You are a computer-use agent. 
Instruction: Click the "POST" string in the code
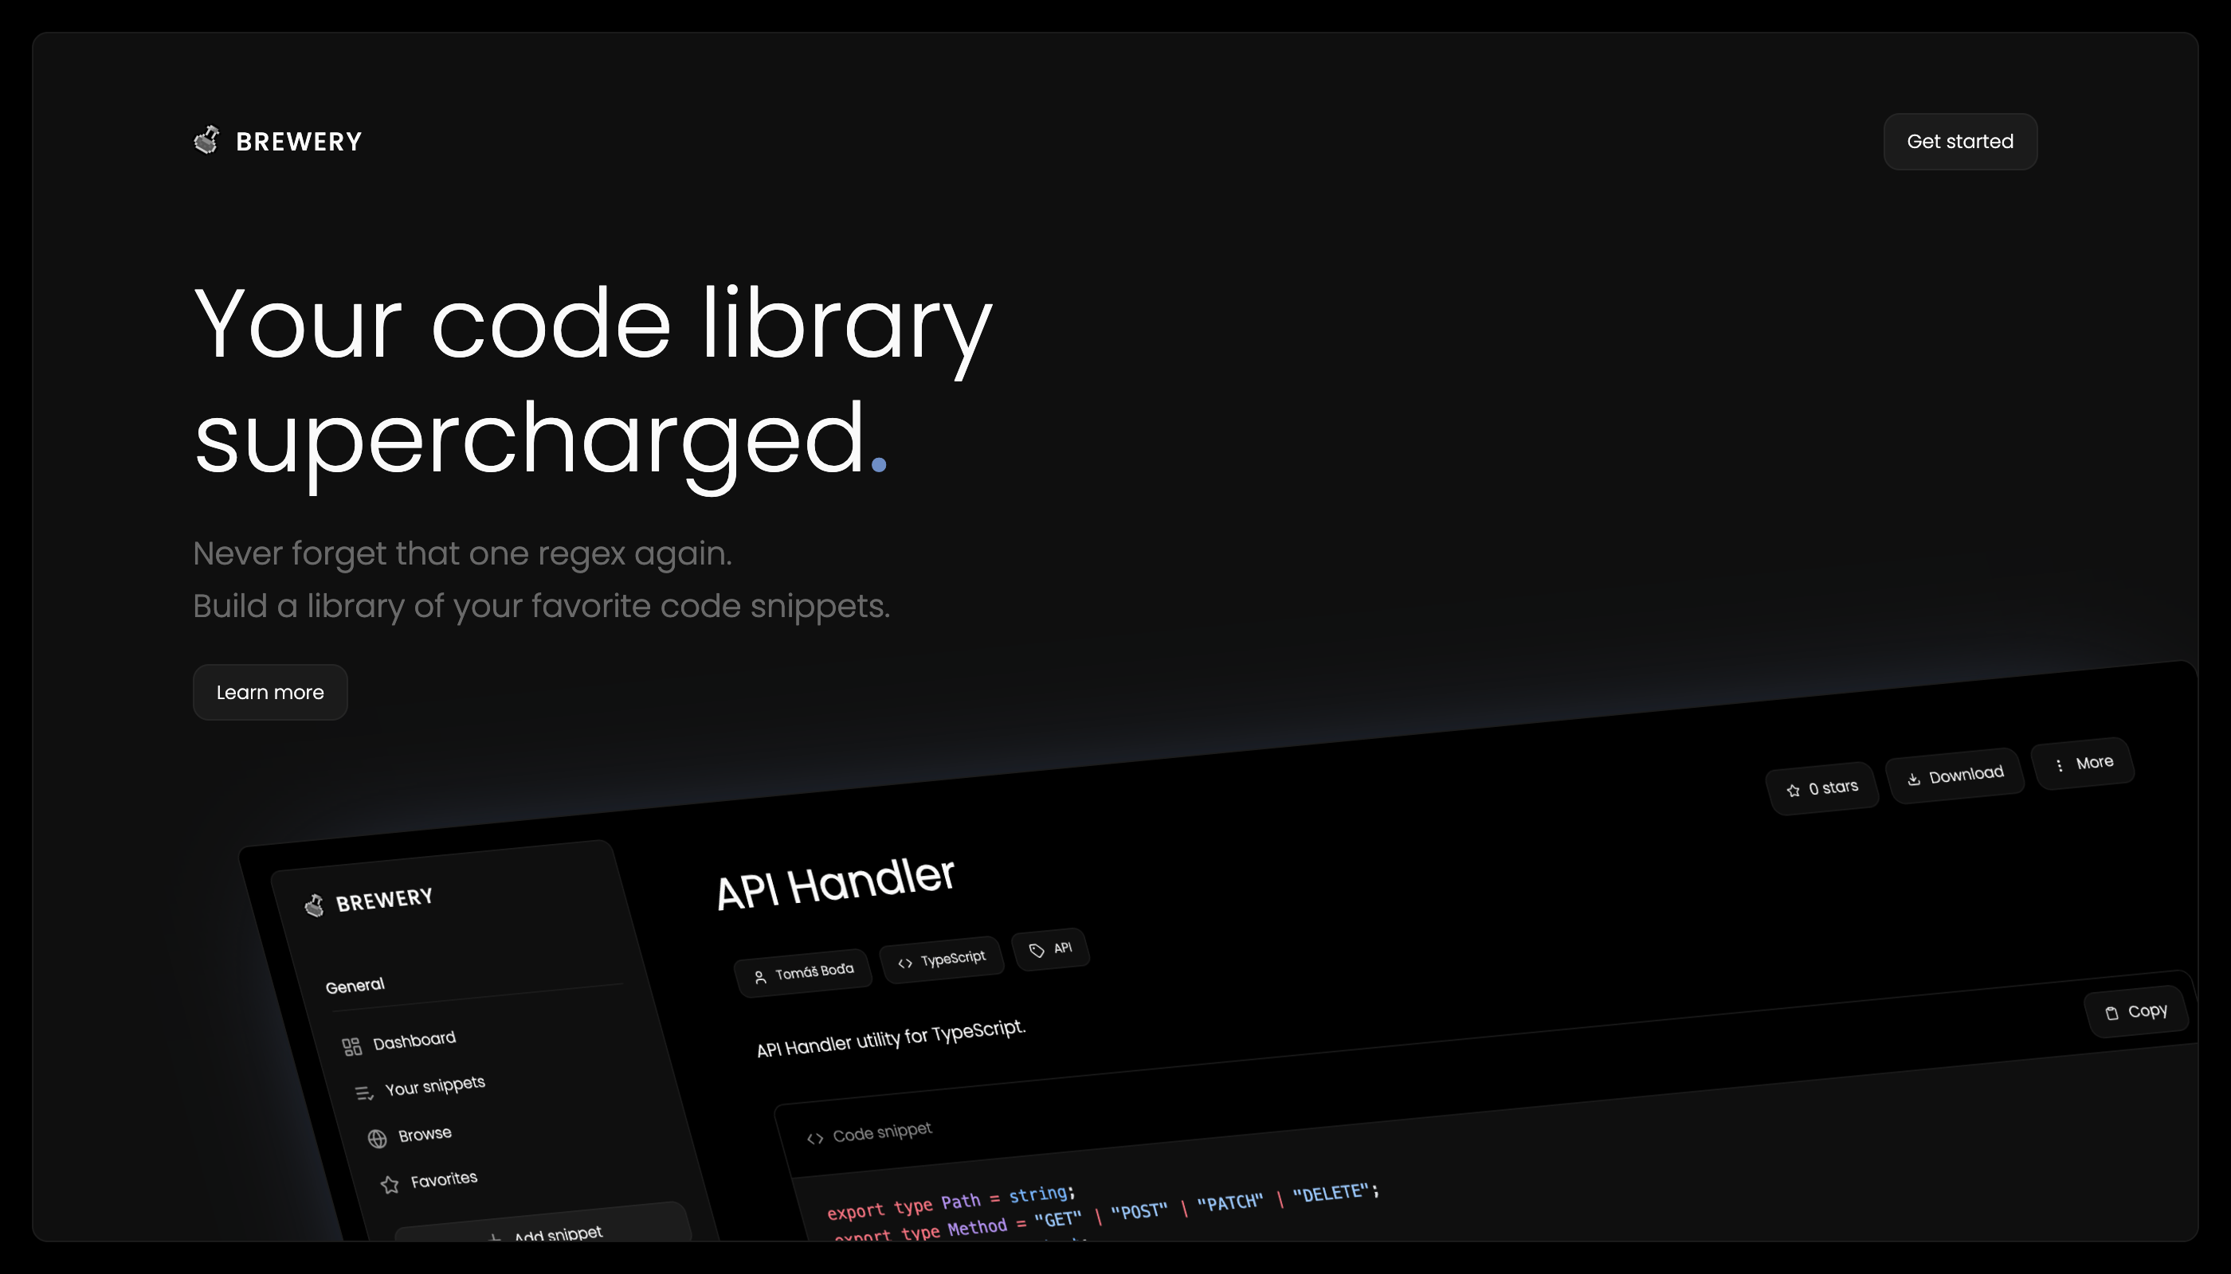click(1139, 1212)
